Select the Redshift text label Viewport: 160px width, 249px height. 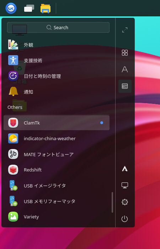pyautogui.click(x=33, y=170)
